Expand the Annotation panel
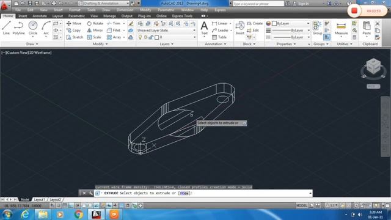Image resolution: width=391 pixels, height=220 pixels. [216, 44]
